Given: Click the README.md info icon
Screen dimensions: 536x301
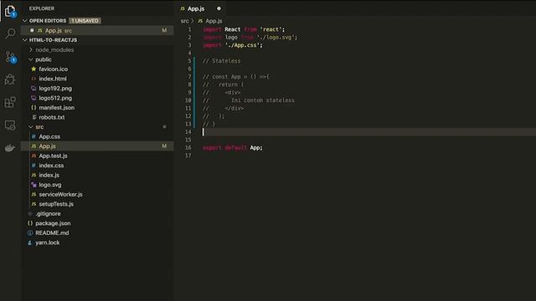Looking at the screenshot, I should [30, 232].
